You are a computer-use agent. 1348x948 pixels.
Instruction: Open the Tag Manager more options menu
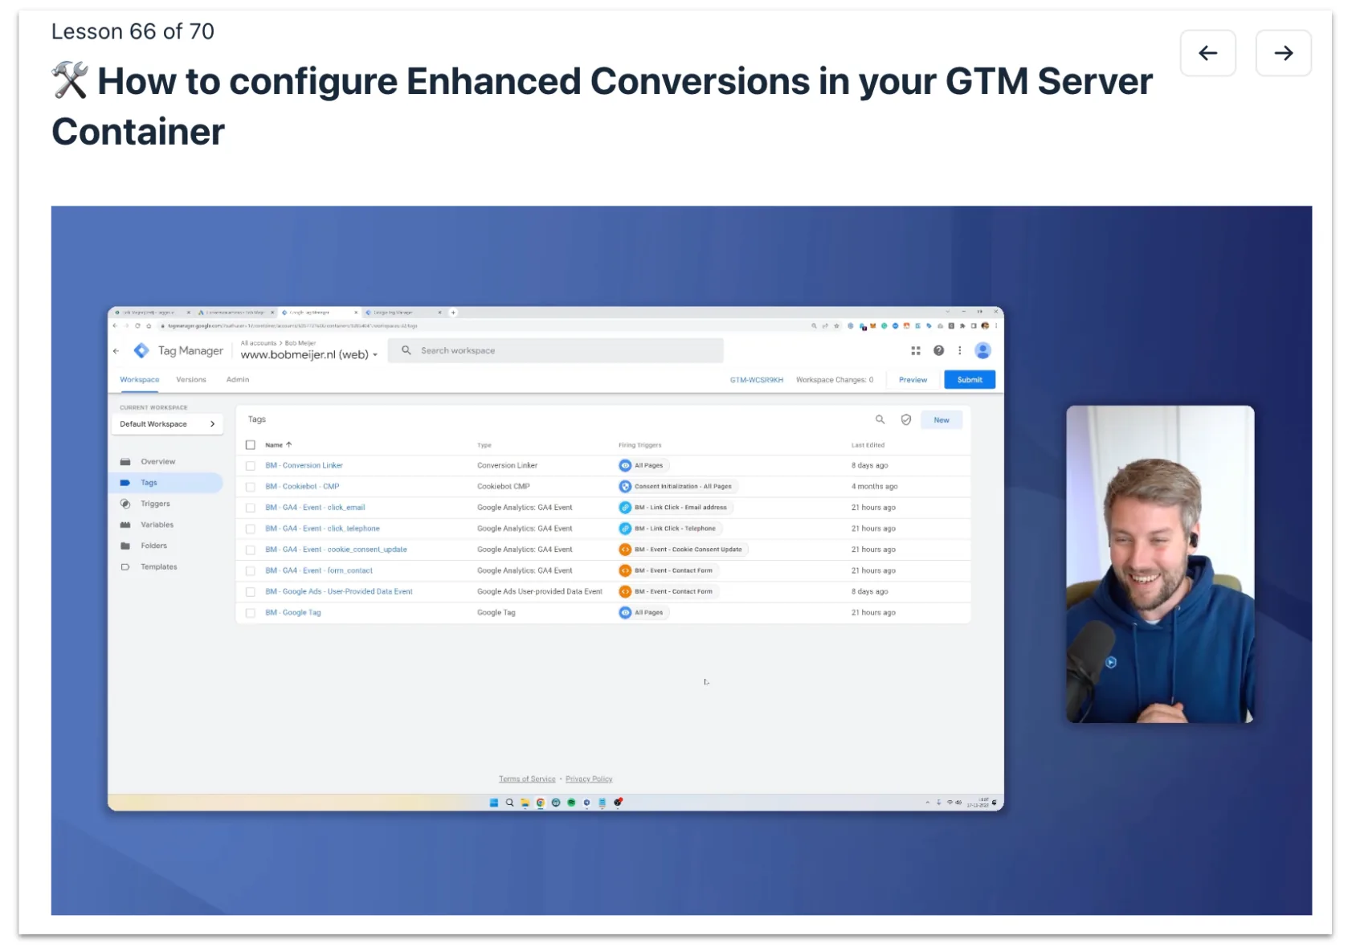pyautogui.click(x=959, y=350)
